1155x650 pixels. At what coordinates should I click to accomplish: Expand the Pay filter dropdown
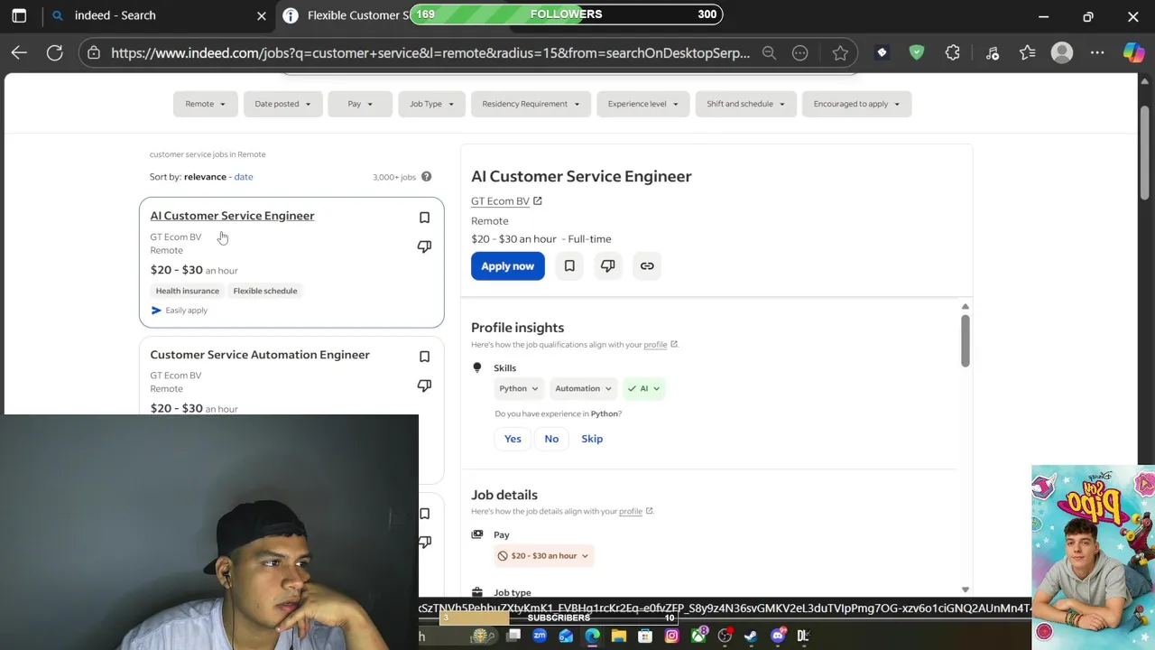coord(360,104)
